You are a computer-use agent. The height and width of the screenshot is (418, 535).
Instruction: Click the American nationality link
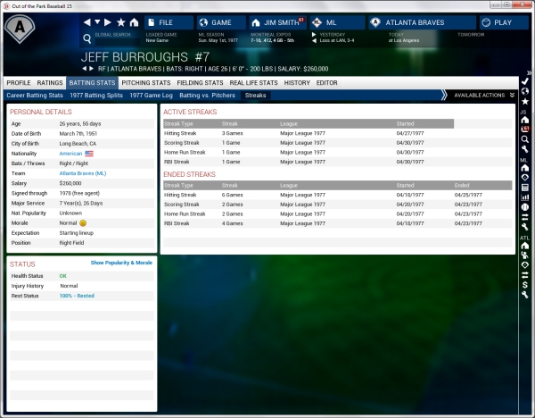click(70, 154)
